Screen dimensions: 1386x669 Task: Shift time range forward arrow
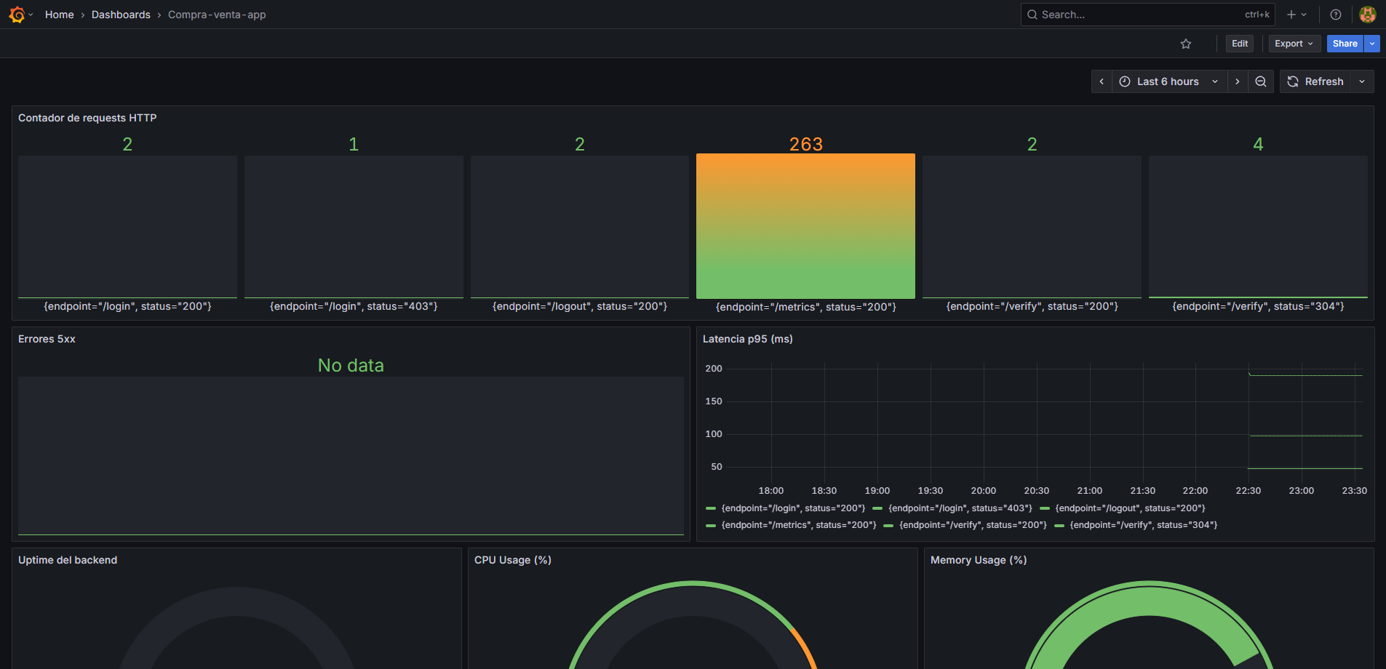[x=1238, y=81]
